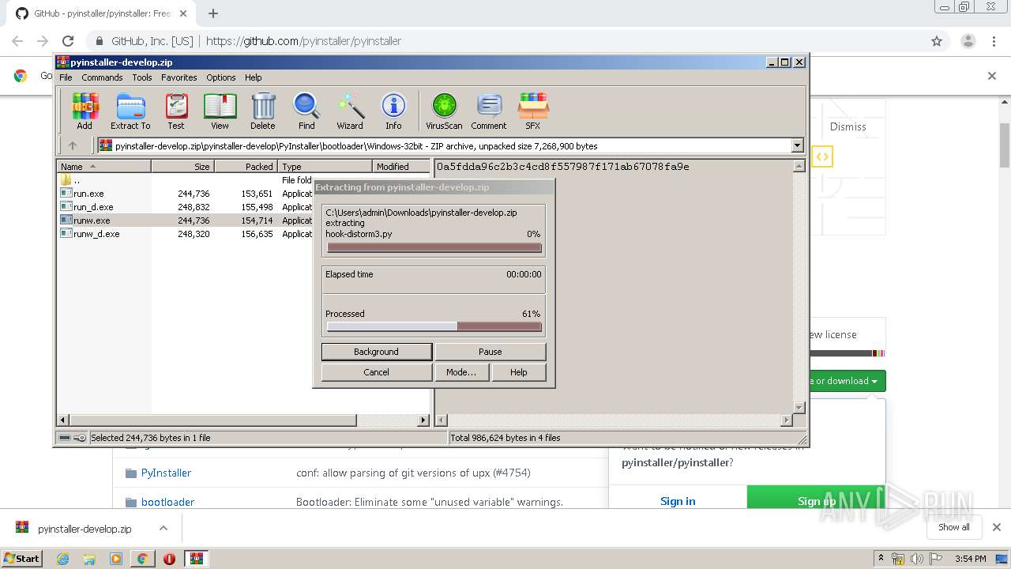Open the WinRAR Help menu
1011x569 pixels.
(253, 77)
